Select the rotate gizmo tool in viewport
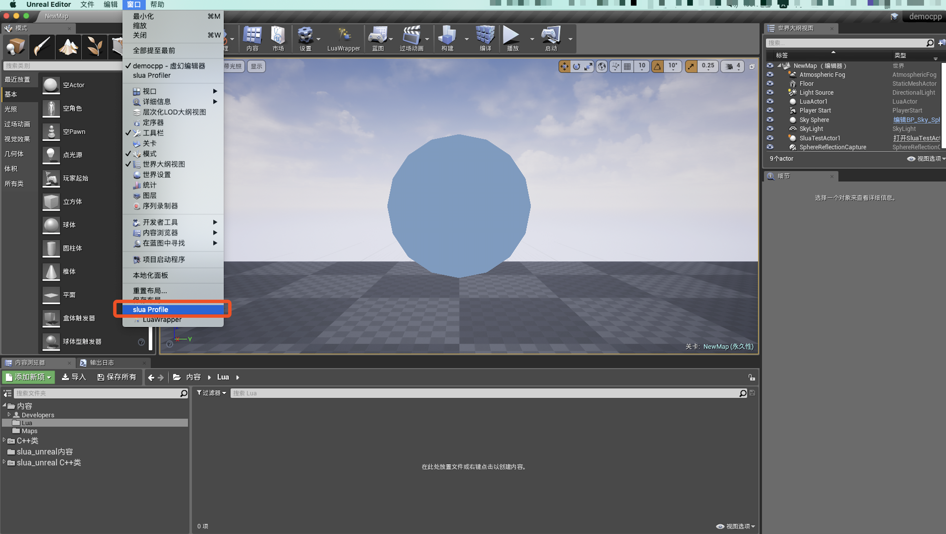The width and height of the screenshot is (946, 534). click(x=576, y=67)
